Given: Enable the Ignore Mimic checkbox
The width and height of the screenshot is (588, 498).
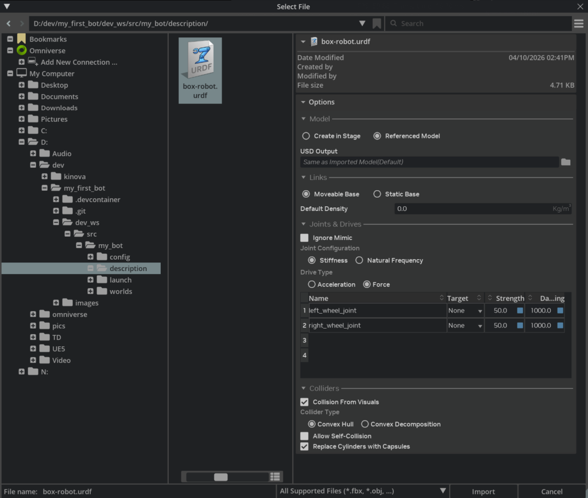Looking at the screenshot, I should 304,238.
